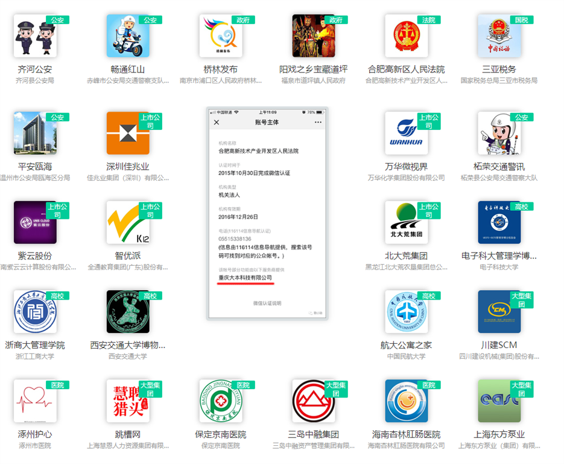Open the 保定京南医院 green round logo

point(221,401)
